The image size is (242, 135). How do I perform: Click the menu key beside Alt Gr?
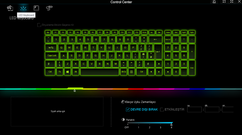click(x=131, y=72)
